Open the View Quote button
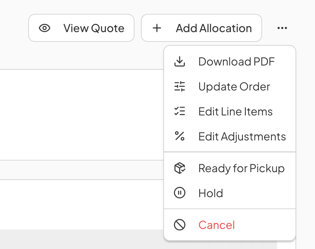The height and width of the screenshot is (249, 315). click(82, 28)
